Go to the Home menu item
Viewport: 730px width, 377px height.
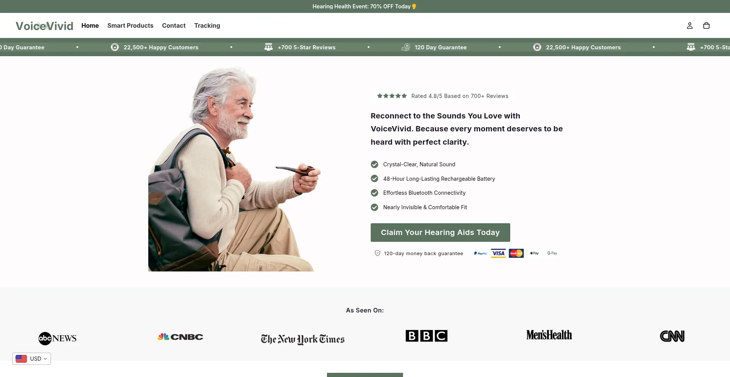(90, 25)
